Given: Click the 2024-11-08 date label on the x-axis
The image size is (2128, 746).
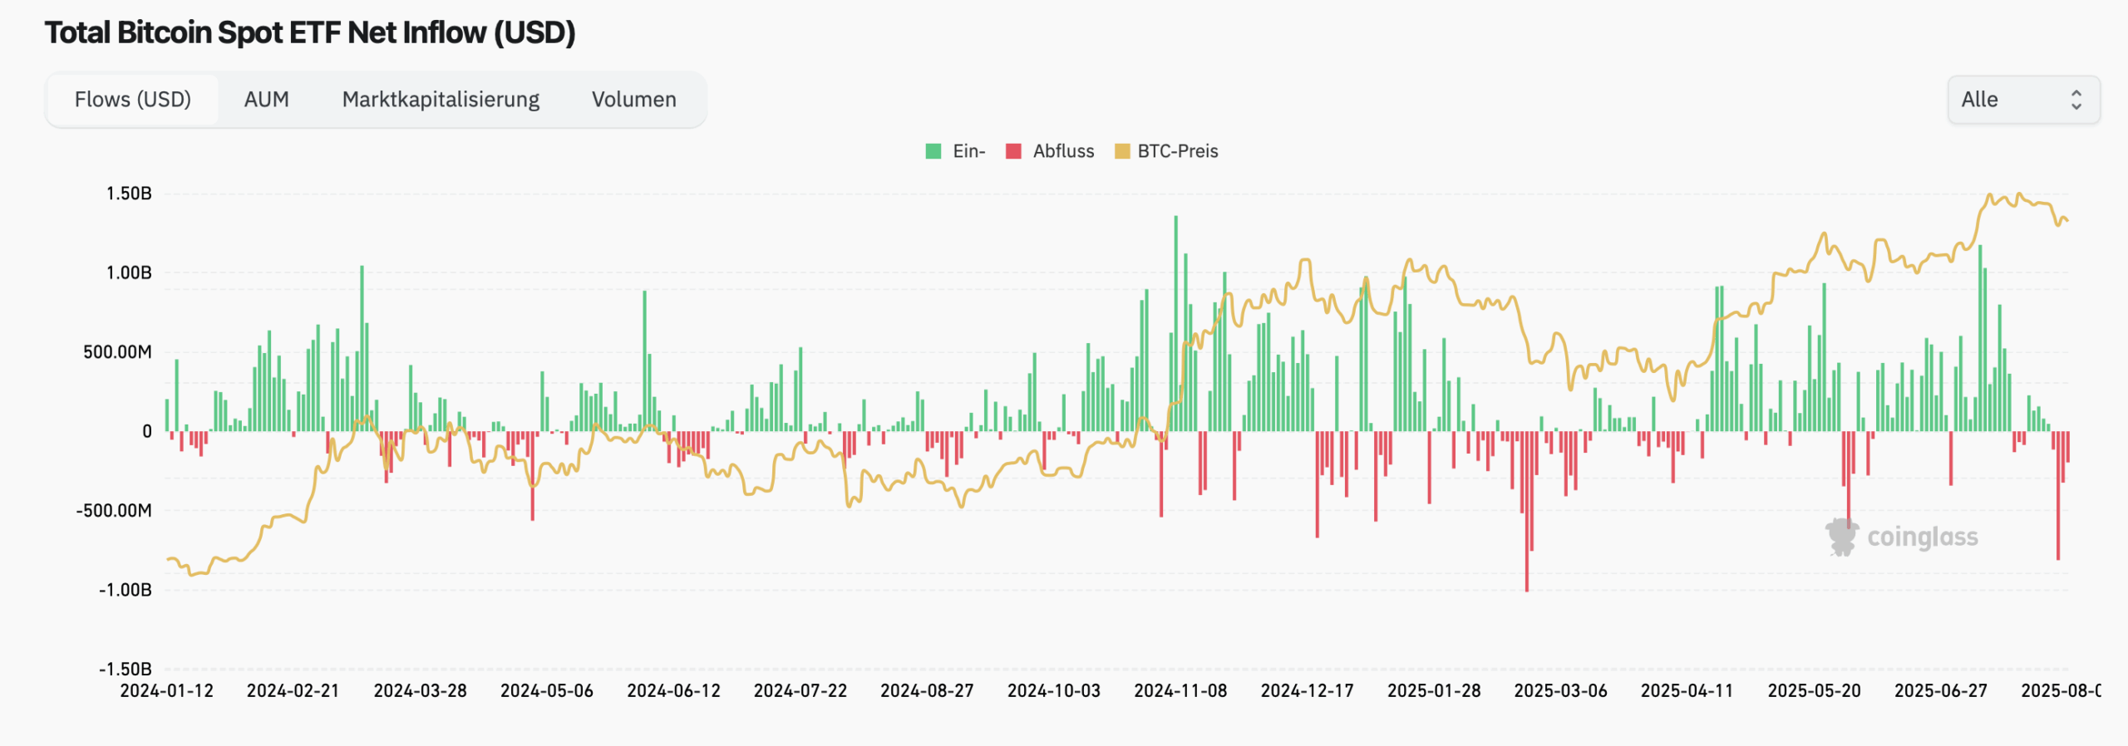Looking at the screenshot, I should (x=1180, y=691).
